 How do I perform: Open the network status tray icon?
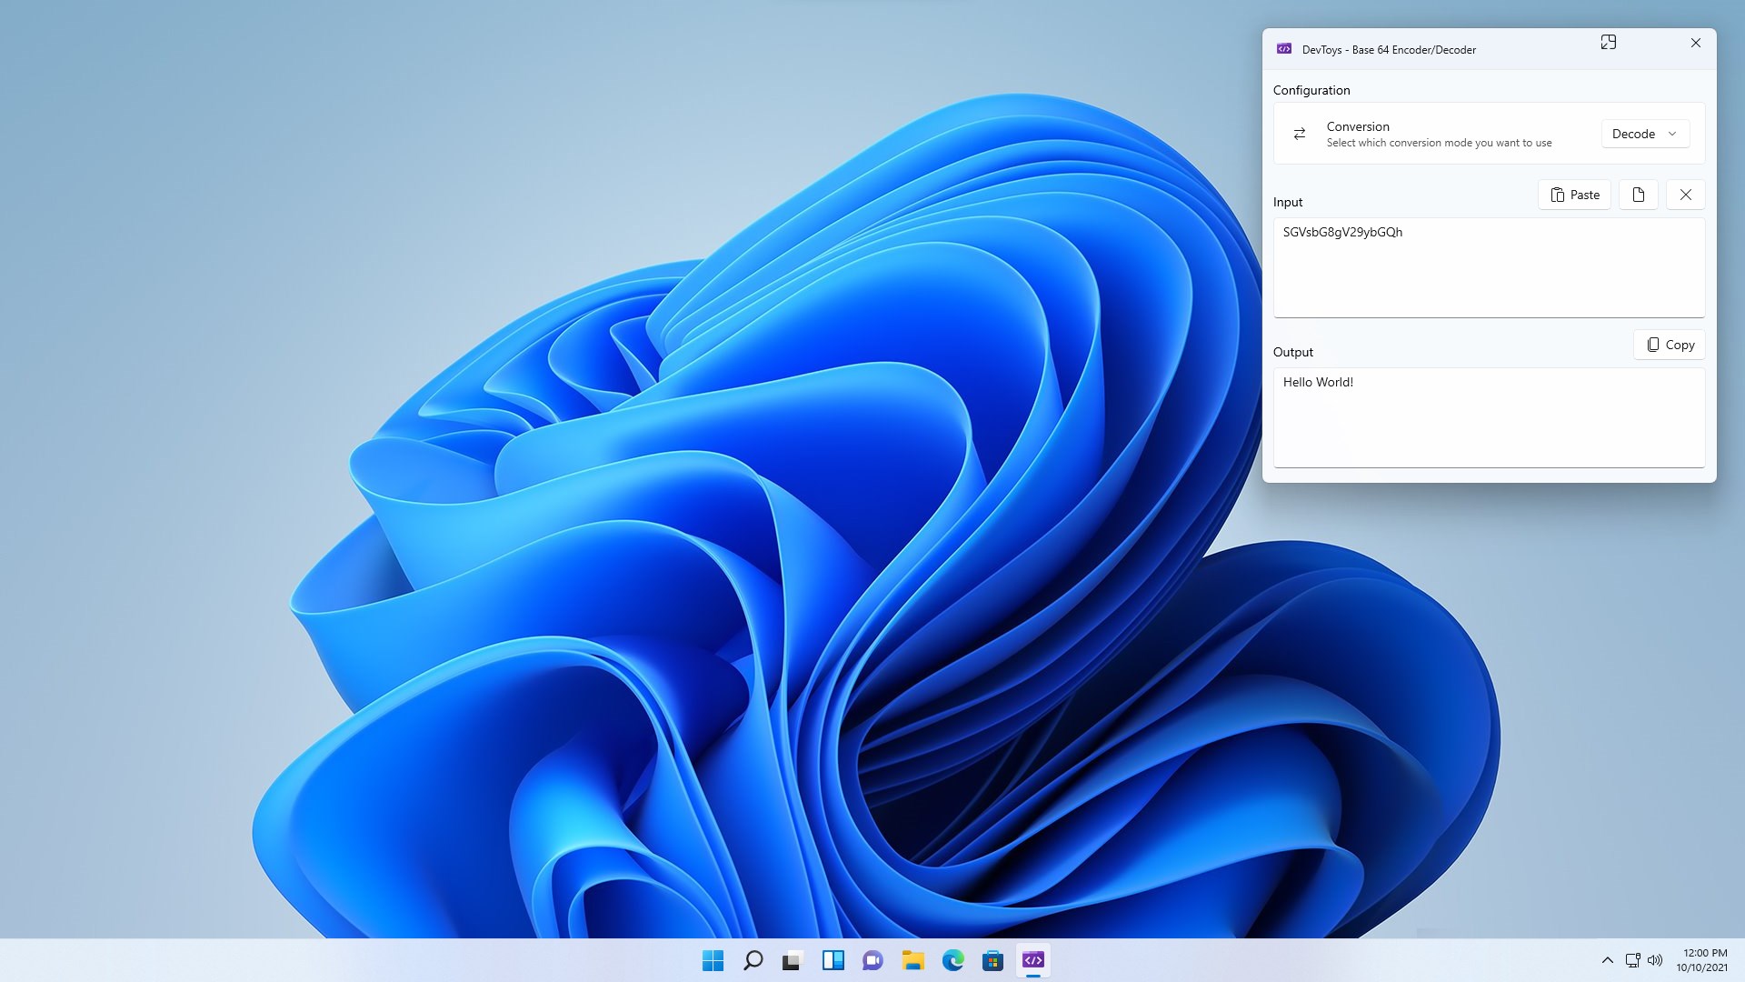[1632, 960]
